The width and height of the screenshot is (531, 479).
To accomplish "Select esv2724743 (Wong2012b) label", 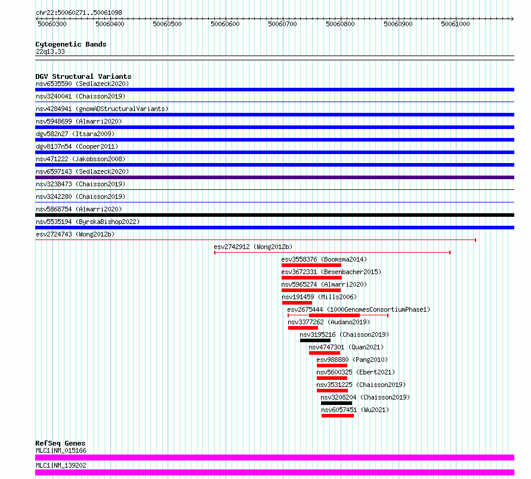I will pyautogui.click(x=75, y=234).
